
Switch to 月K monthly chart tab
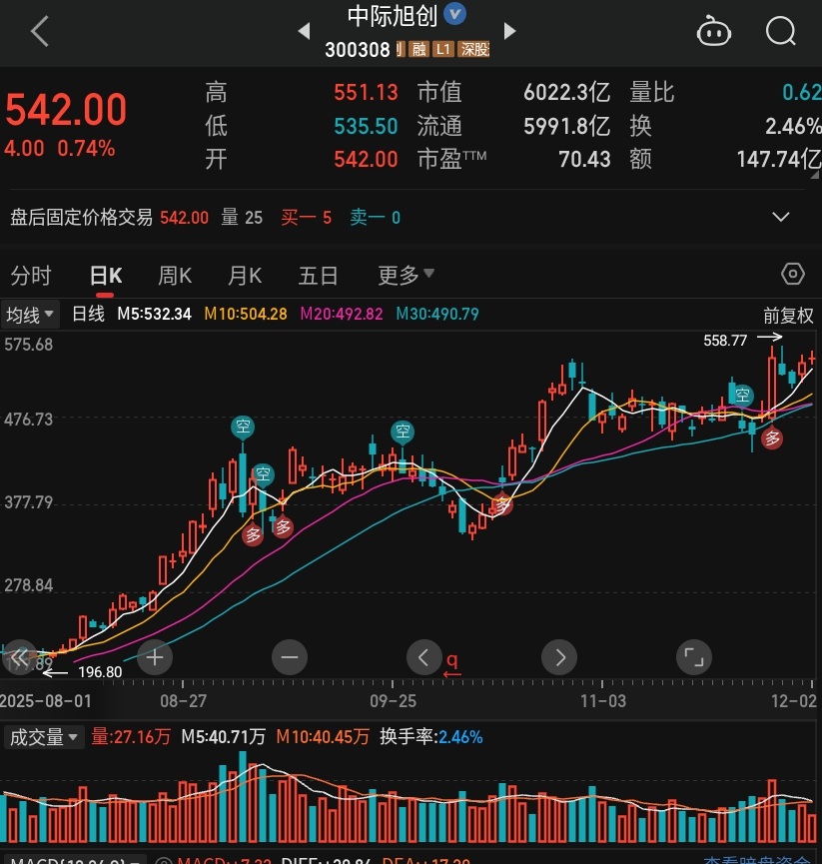point(245,275)
